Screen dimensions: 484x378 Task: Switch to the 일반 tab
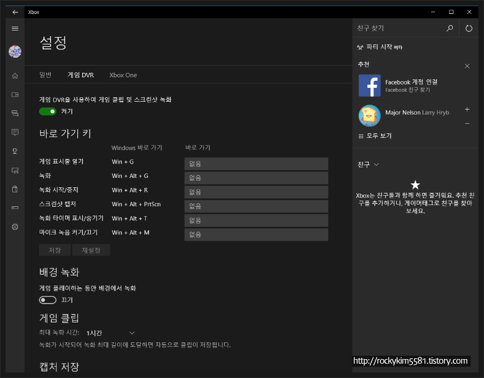(46, 75)
